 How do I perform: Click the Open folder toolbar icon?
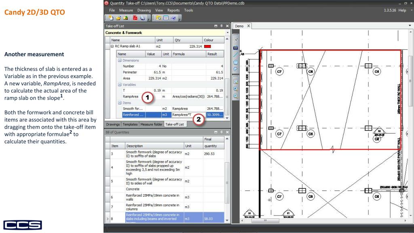[118, 18]
